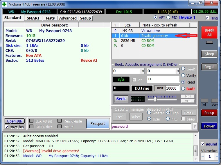Click the blue Power button
Image resolution: width=221 pixels, height=165 pixels.
[209, 126]
